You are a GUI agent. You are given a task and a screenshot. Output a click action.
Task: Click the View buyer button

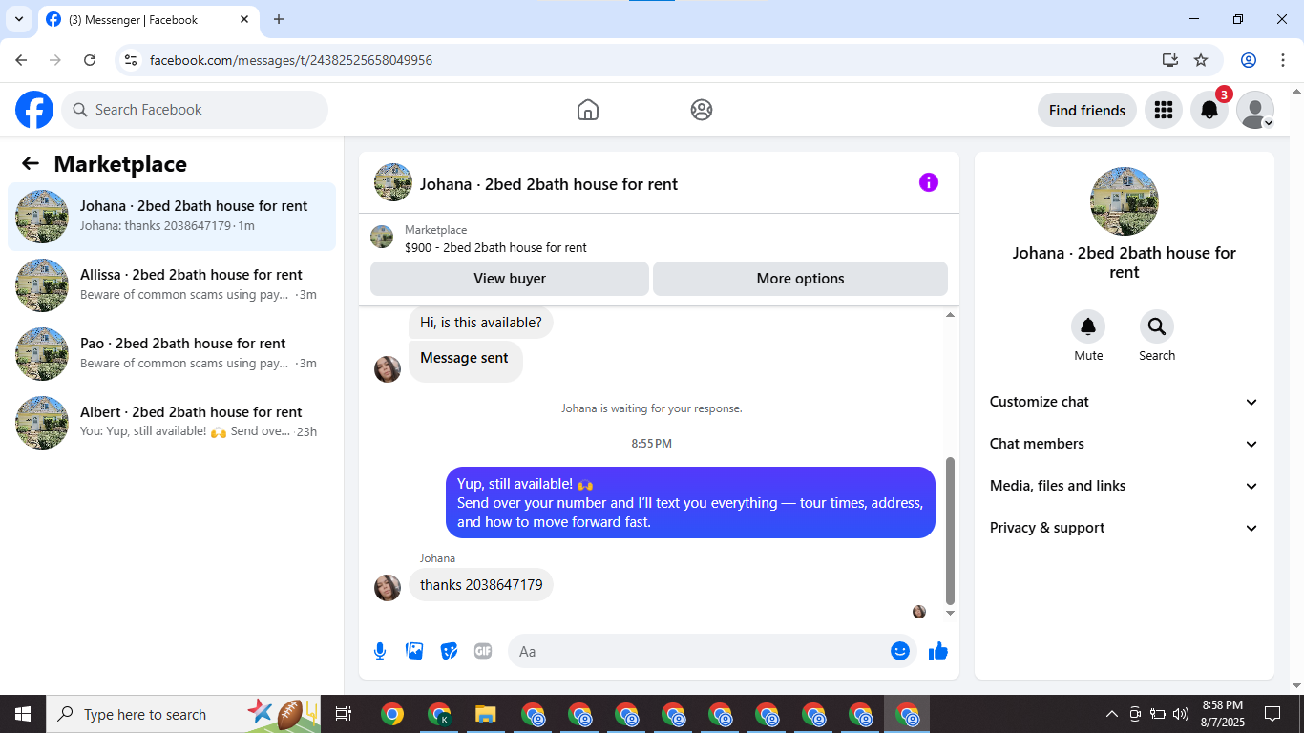pos(510,279)
